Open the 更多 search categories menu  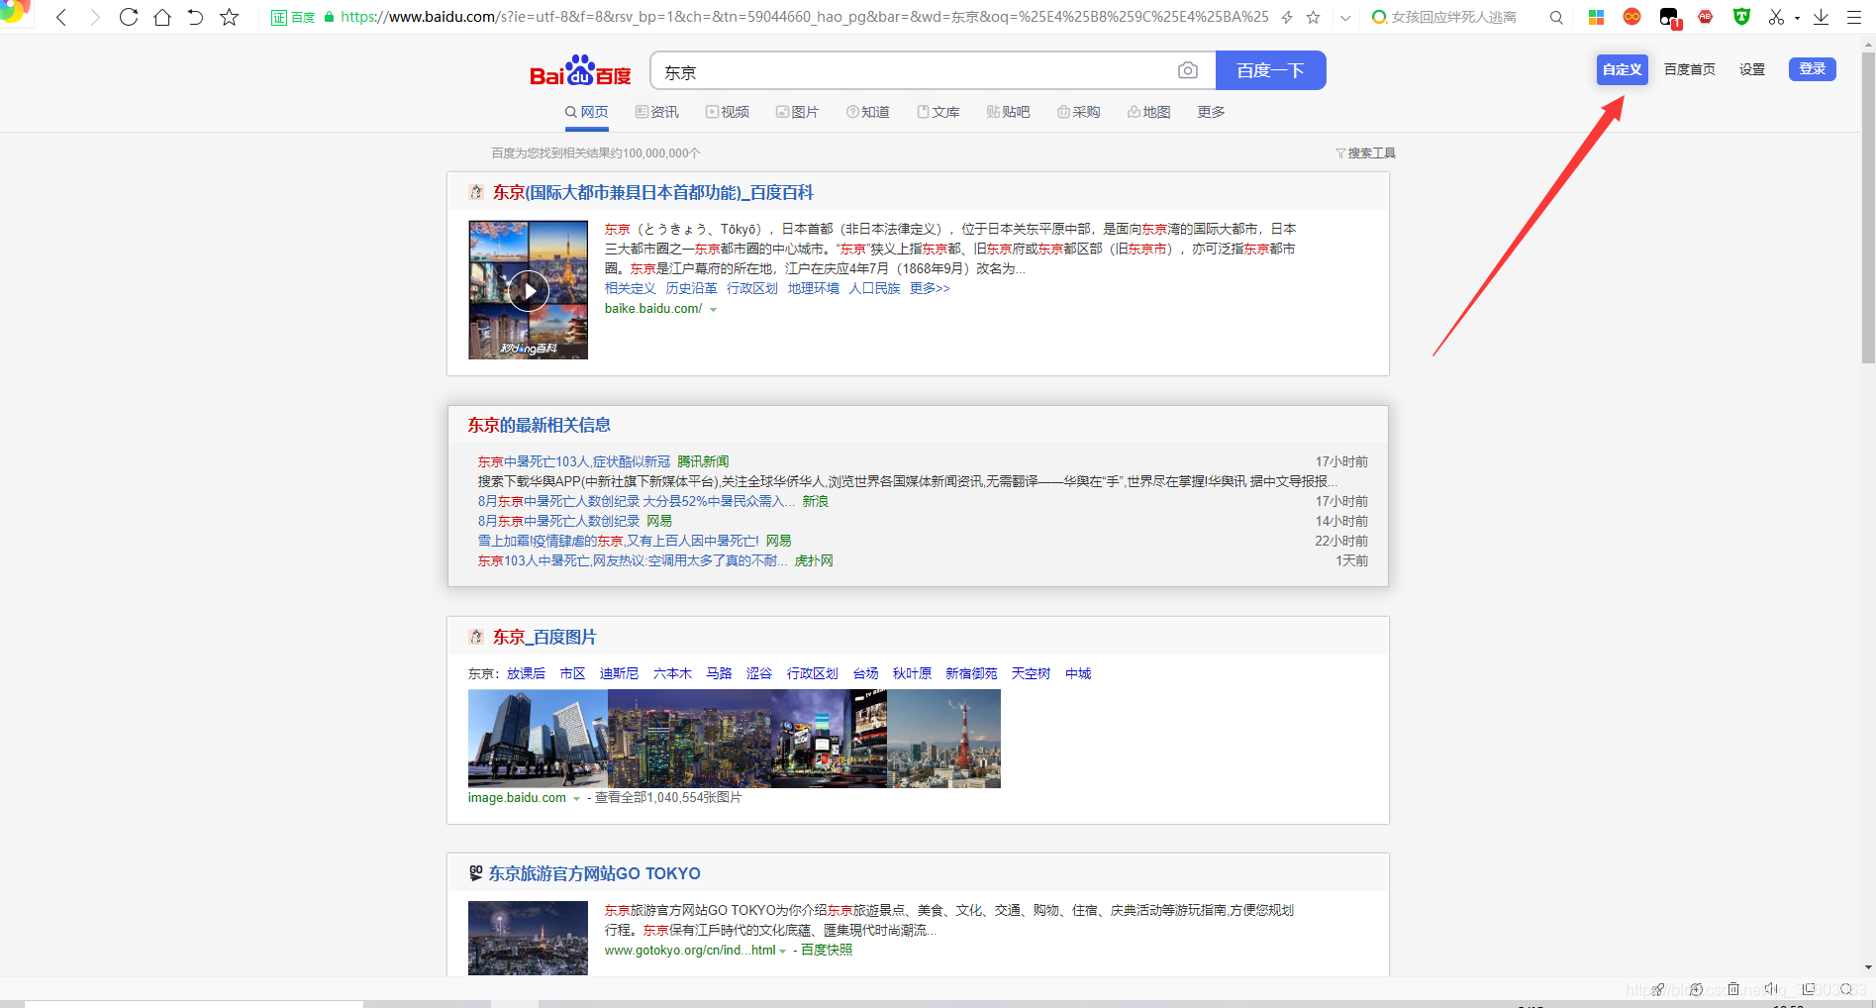(1210, 112)
